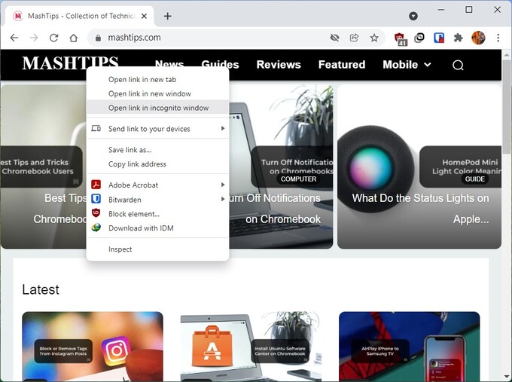The height and width of the screenshot is (382, 512).
Task: Click the scrollbar up arrow
Action: tap(507, 54)
